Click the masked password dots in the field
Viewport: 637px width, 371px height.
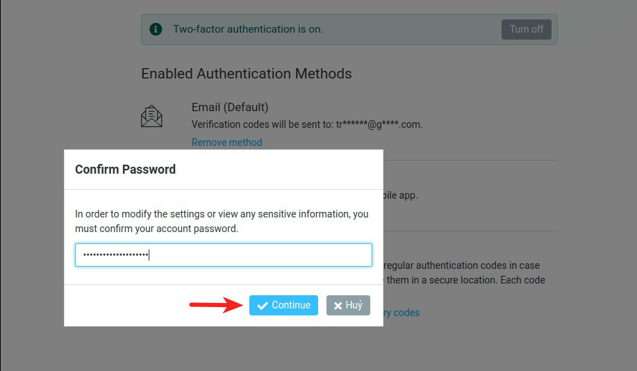click(115, 255)
